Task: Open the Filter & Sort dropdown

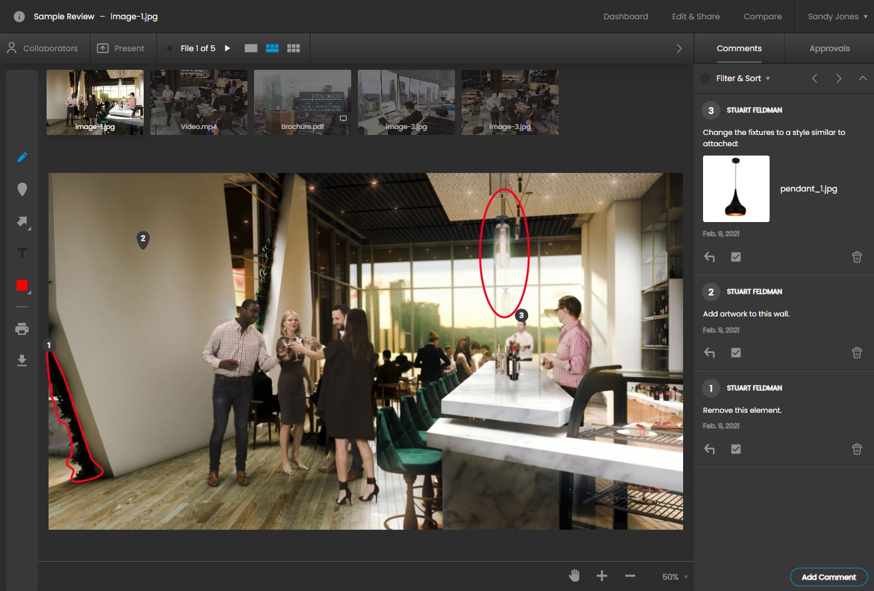Action: point(740,78)
